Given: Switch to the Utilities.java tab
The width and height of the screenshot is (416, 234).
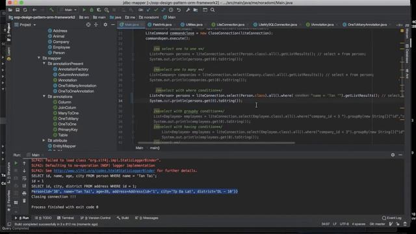Looking at the screenshot, I should pyautogui.click(x=192, y=25).
